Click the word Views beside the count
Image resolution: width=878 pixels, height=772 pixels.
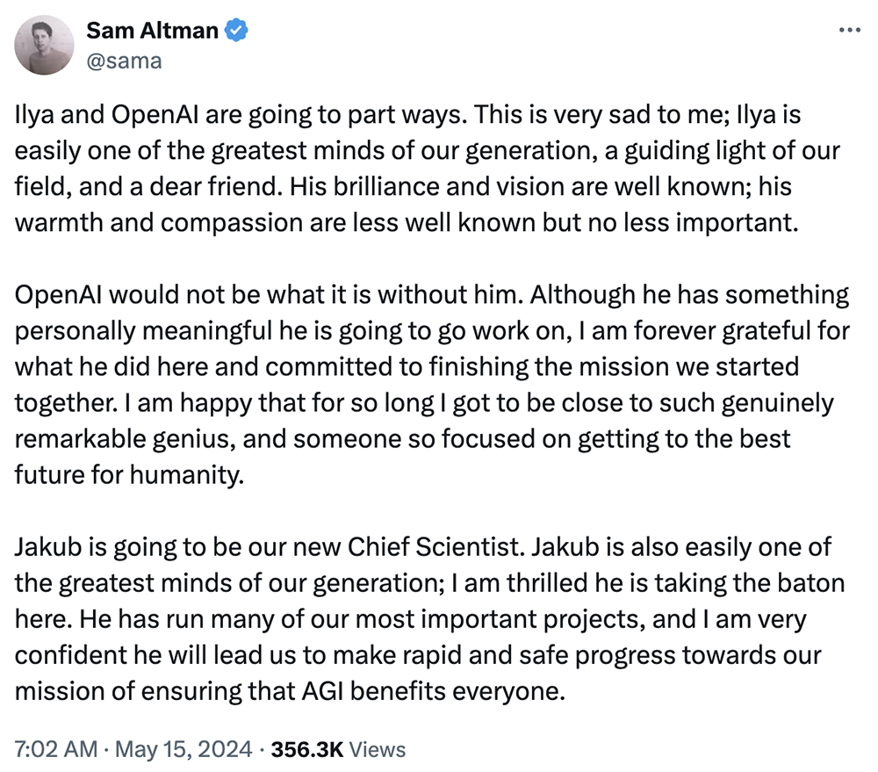[378, 749]
